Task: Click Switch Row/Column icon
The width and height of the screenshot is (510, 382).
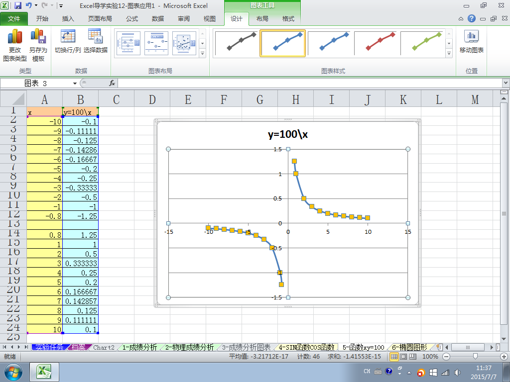Action: (x=68, y=41)
